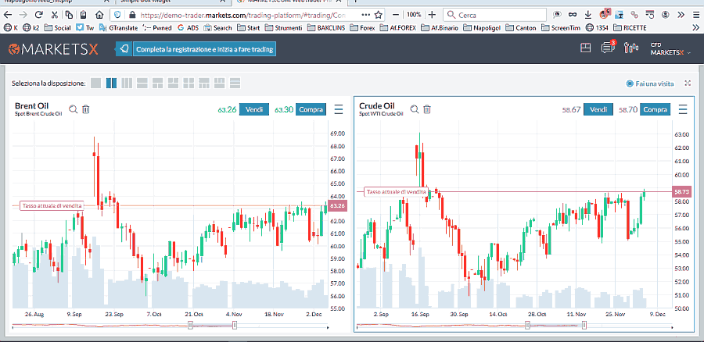
Task: Select the single-chart layout option
Action: click(x=95, y=83)
